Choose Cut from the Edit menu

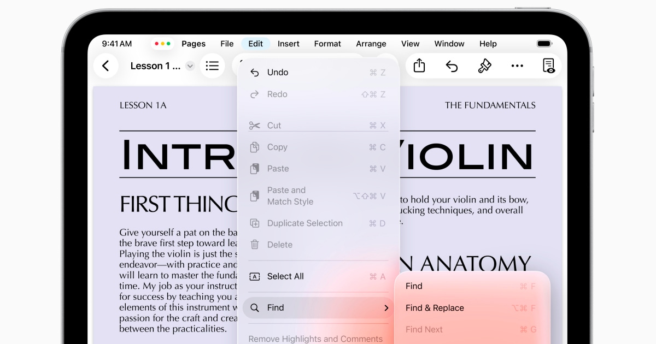click(x=319, y=126)
